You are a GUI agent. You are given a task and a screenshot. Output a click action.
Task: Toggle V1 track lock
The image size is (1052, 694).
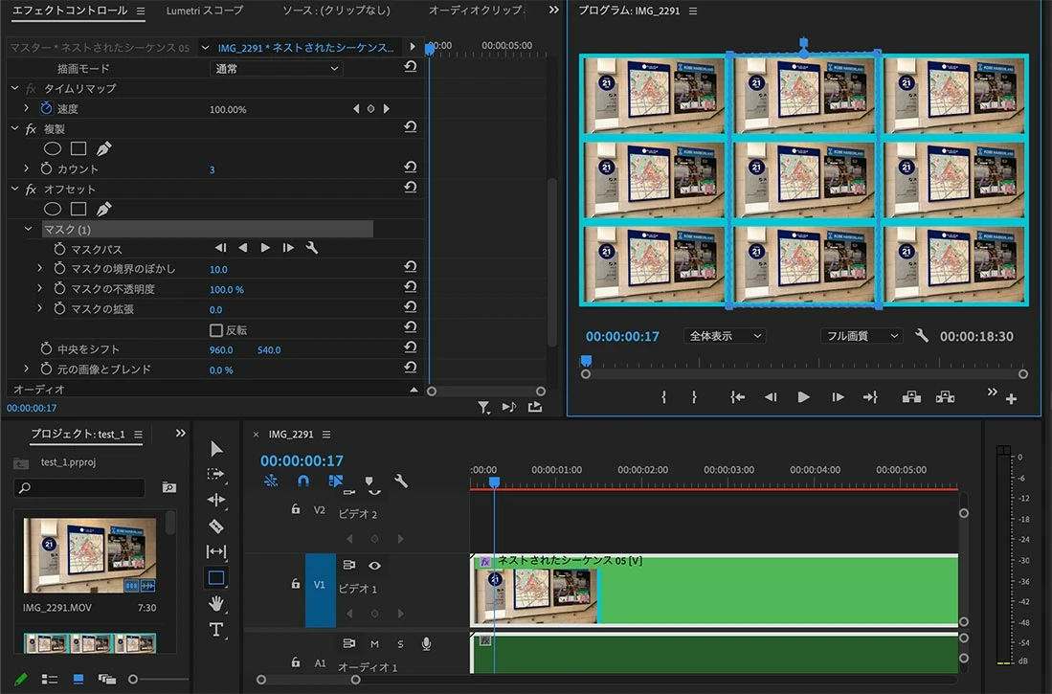pos(296,584)
